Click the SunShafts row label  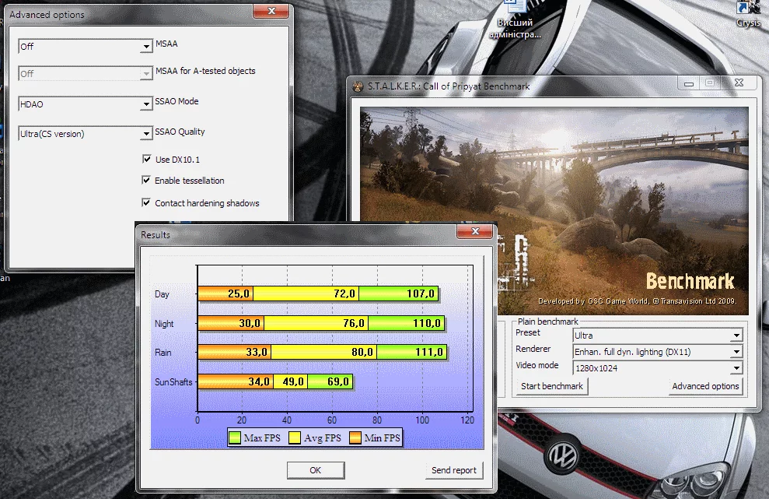coord(173,381)
